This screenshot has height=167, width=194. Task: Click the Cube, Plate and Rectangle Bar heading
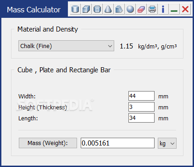(64, 70)
